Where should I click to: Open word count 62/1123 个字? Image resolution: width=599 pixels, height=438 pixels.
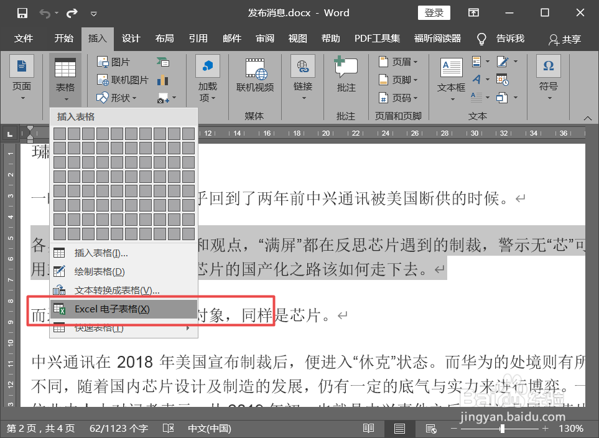tap(118, 429)
